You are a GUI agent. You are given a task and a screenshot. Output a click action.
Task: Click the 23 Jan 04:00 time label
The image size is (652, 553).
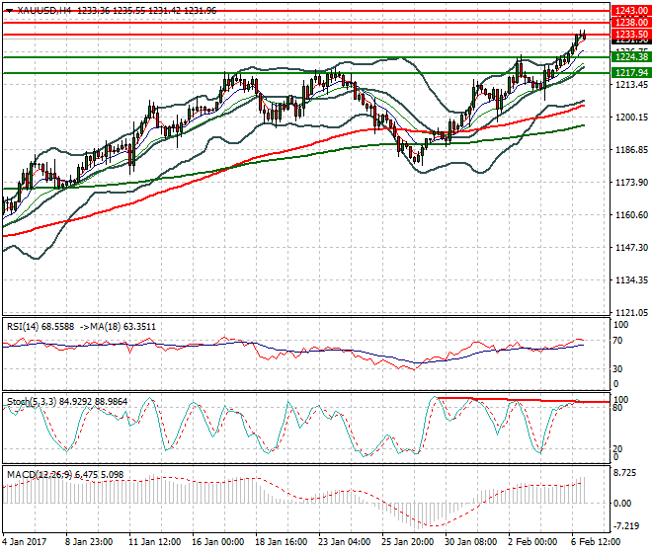[x=345, y=542]
